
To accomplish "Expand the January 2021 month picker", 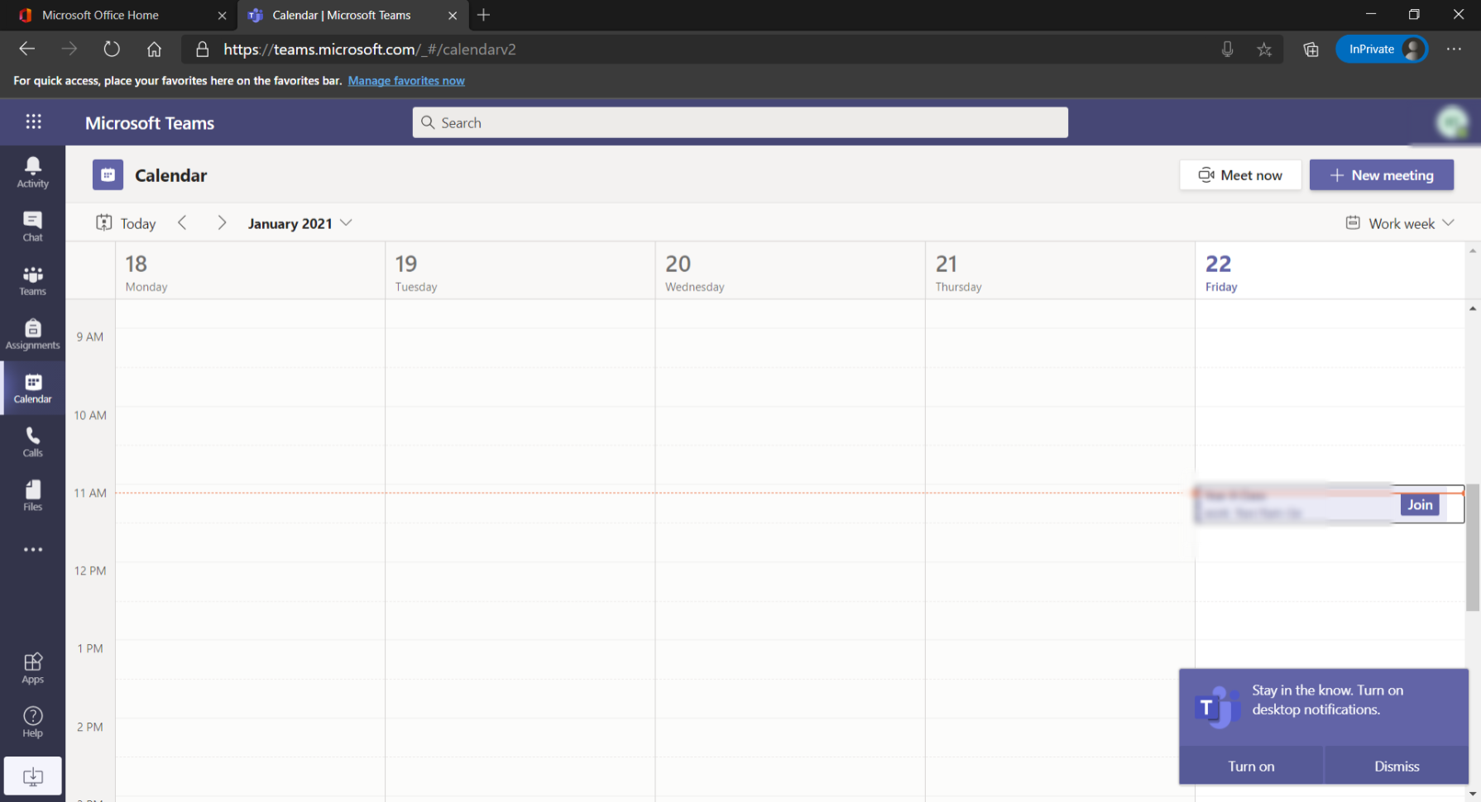I will point(300,223).
